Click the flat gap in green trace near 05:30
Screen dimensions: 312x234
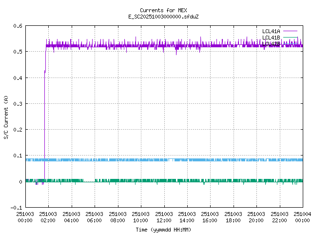click(x=89, y=181)
